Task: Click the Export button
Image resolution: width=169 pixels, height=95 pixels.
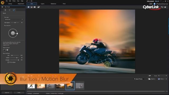Action: click(x=152, y=79)
